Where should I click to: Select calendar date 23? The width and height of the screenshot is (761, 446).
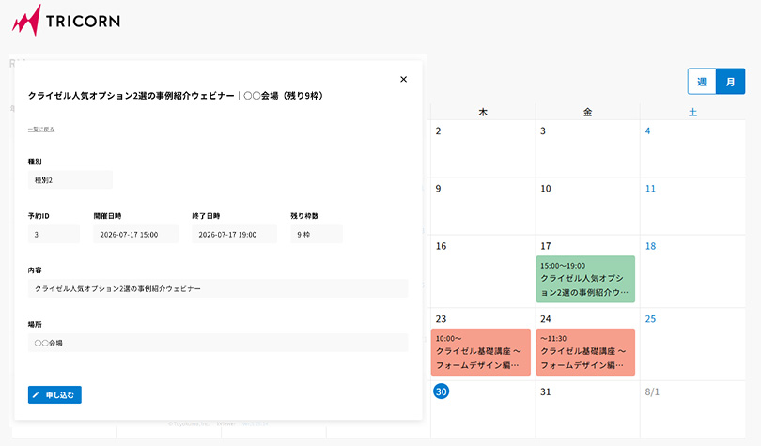[442, 319]
